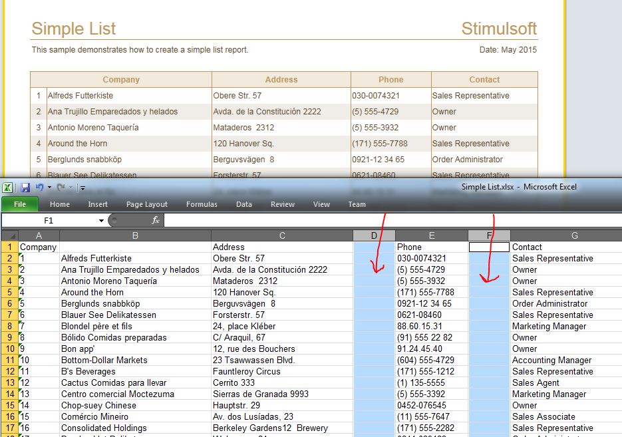Select row 8 header
Screen dimensions: 622x437
[9, 327]
